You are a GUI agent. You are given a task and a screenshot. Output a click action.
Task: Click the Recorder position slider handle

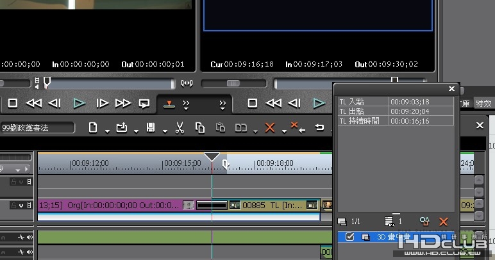pyautogui.click(x=394, y=79)
